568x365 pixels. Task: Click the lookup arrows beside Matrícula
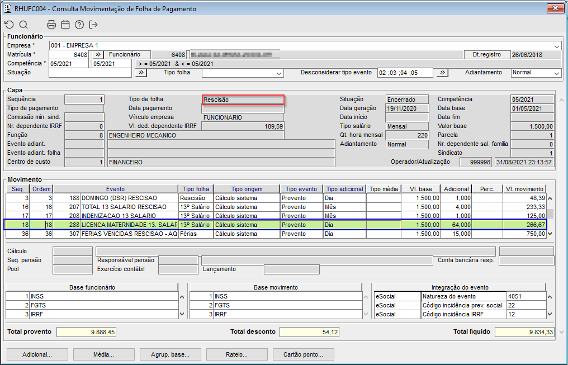pos(97,55)
